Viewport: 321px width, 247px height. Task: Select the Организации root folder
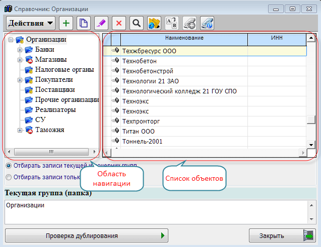[x=46, y=39]
